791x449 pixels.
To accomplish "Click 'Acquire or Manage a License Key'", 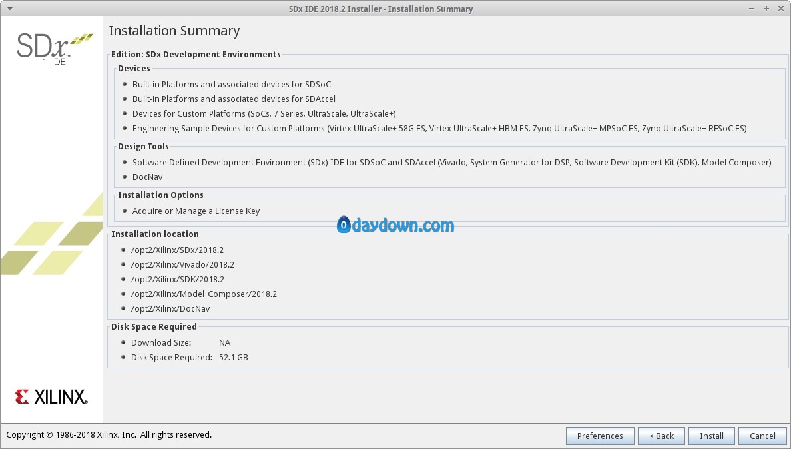I will pos(196,211).
